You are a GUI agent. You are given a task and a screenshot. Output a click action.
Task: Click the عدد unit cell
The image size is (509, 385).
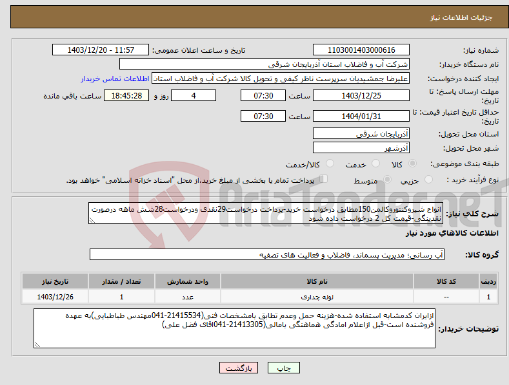188,297
